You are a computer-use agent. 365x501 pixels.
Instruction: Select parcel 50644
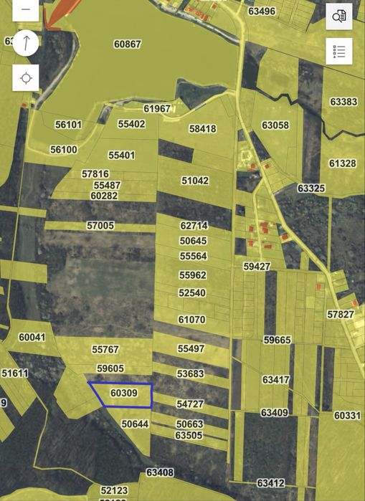[136, 424]
